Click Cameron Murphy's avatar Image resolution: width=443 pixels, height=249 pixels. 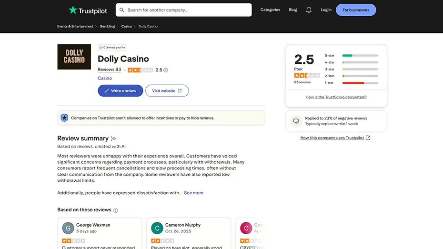pos(157,228)
